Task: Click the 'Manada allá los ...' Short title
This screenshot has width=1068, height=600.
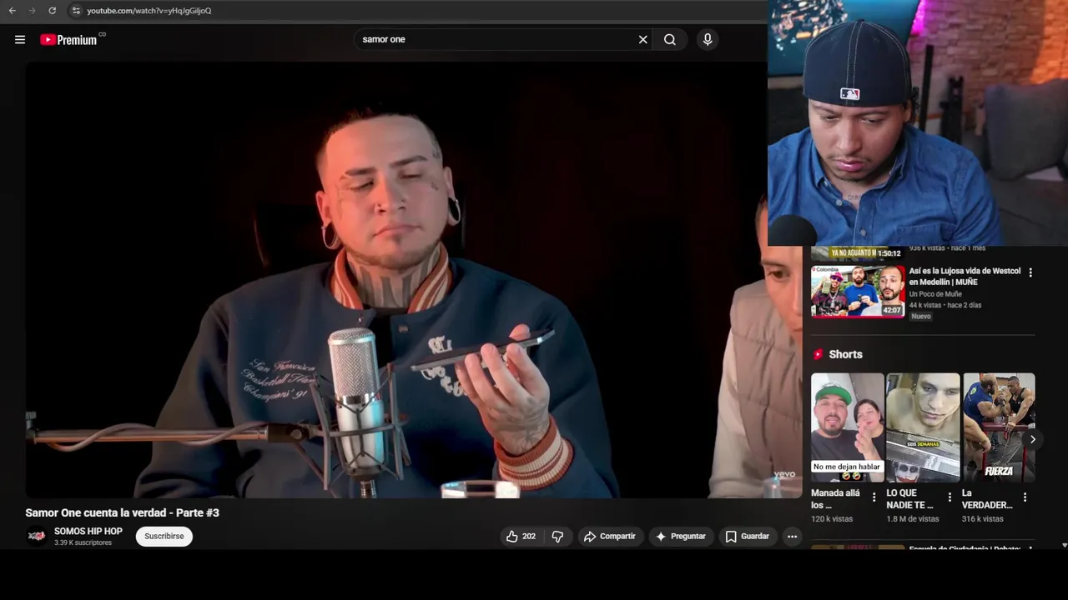Action: pos(836,498)
